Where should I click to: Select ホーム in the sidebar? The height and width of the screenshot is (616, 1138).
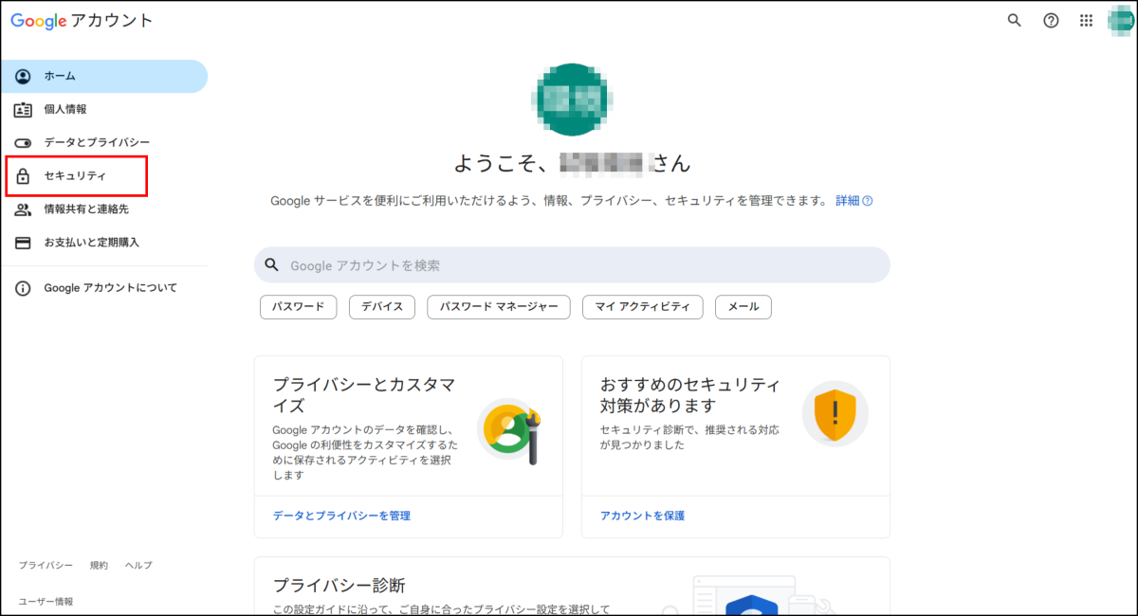(104, 76)
